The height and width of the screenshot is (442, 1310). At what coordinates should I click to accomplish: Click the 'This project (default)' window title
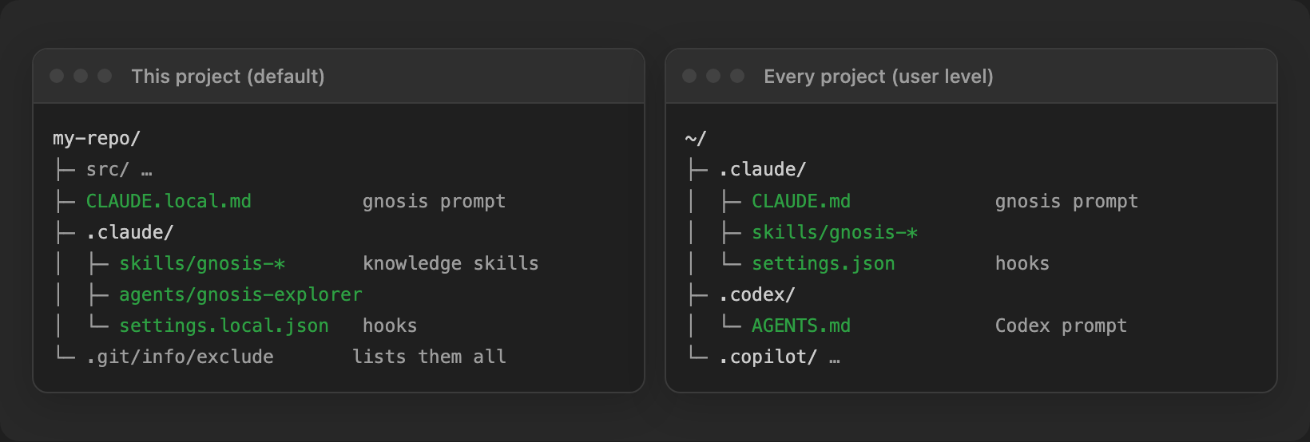click(228, 77)
